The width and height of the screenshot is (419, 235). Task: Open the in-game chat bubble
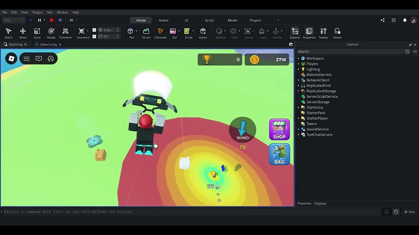click(x=39, y=59)
